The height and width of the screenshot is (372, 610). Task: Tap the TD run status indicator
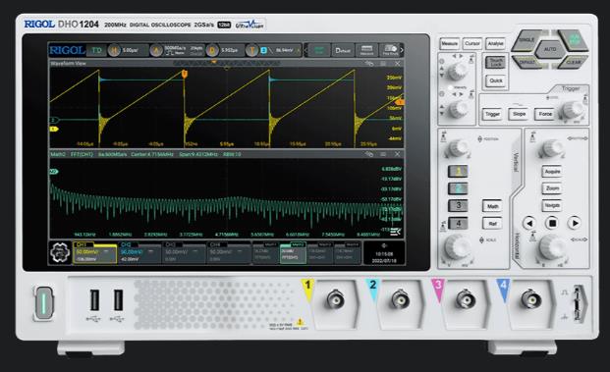pyautogui.click(x=96, y=50)
